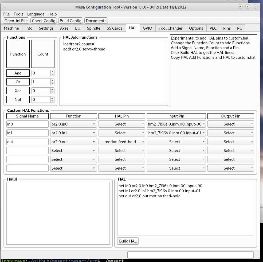
Task: Click the window roll-up chevron icon
Action: pyautogui.click(x=248, y=6)
